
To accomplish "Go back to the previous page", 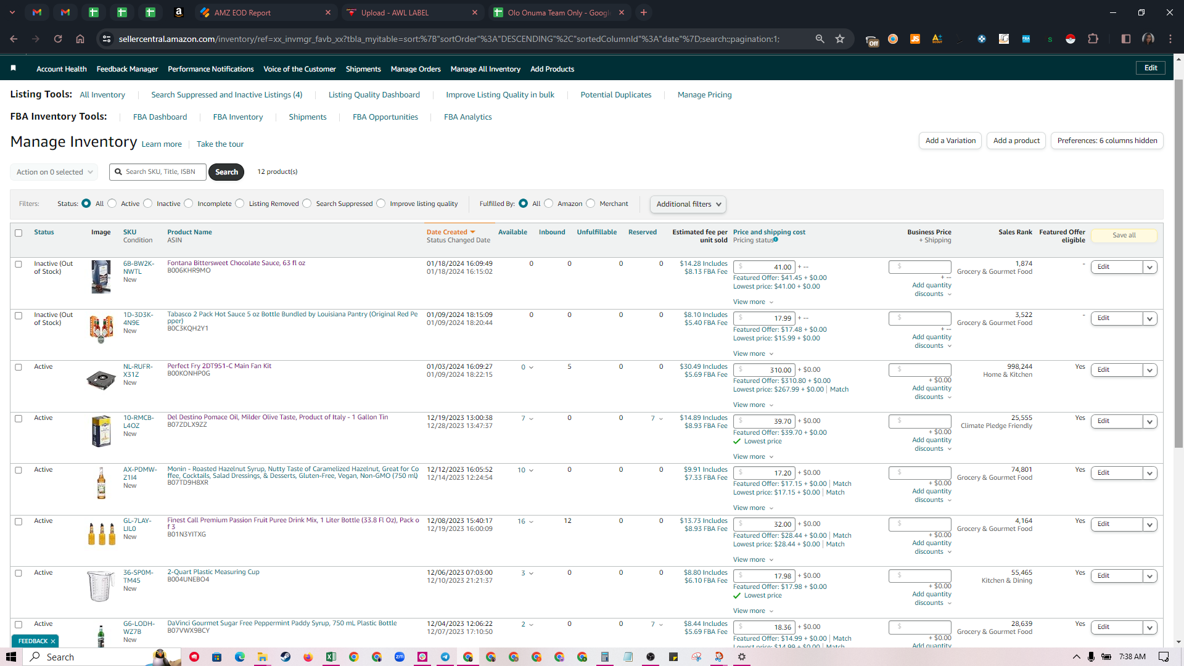I will click(x=14, y=39).
